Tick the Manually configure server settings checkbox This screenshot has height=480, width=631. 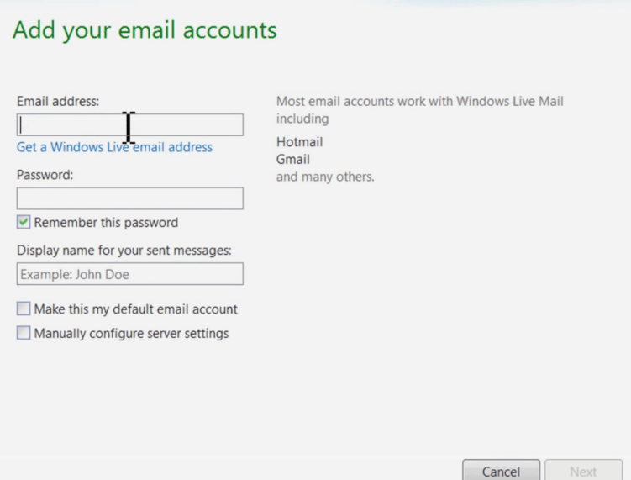coord(24,333)
